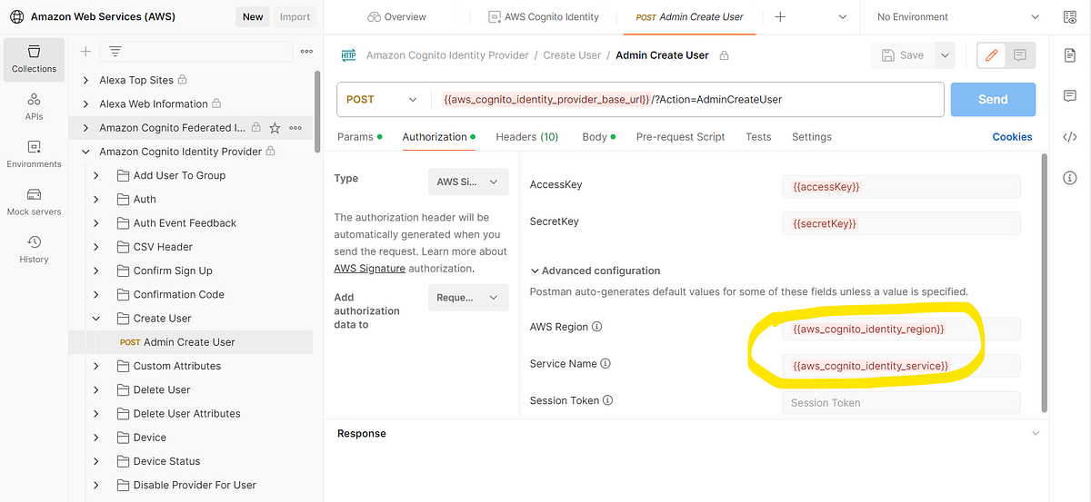Image resolution: width=1091 pixels, height=502 pixels.
Task: Click the New button
Action: tap(253, 16)
